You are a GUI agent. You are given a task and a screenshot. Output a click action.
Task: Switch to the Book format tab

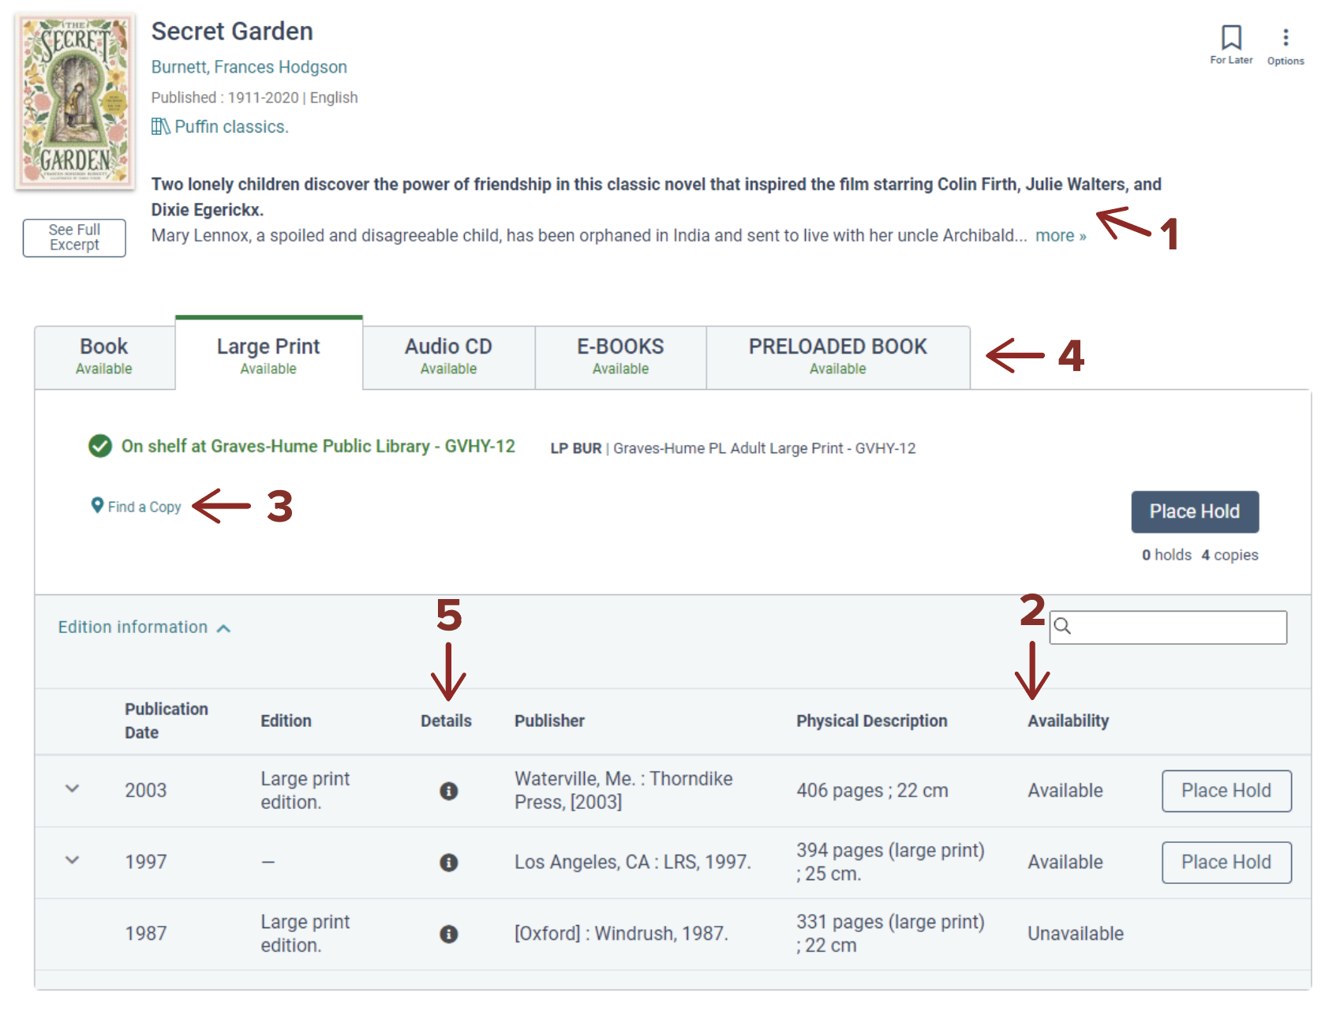104,357
